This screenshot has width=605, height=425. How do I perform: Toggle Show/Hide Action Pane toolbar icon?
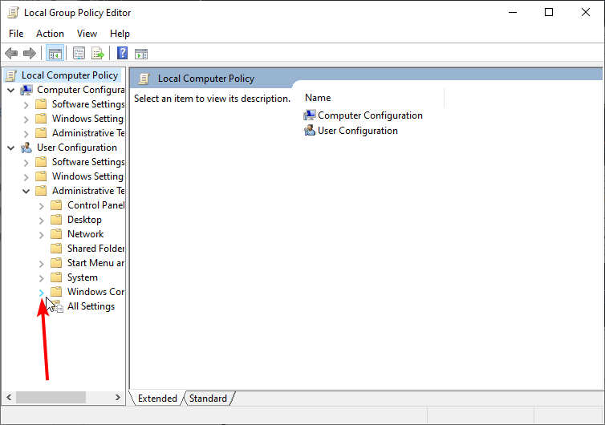[x=141, y=54]
